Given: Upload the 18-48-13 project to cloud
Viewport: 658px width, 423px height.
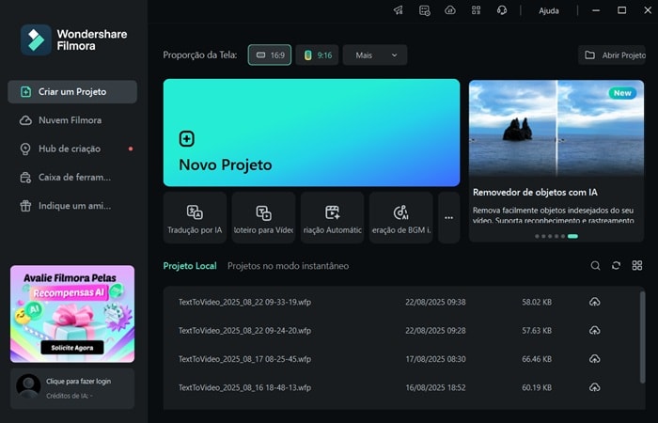Looking at the screenshot, I should 595,387.
